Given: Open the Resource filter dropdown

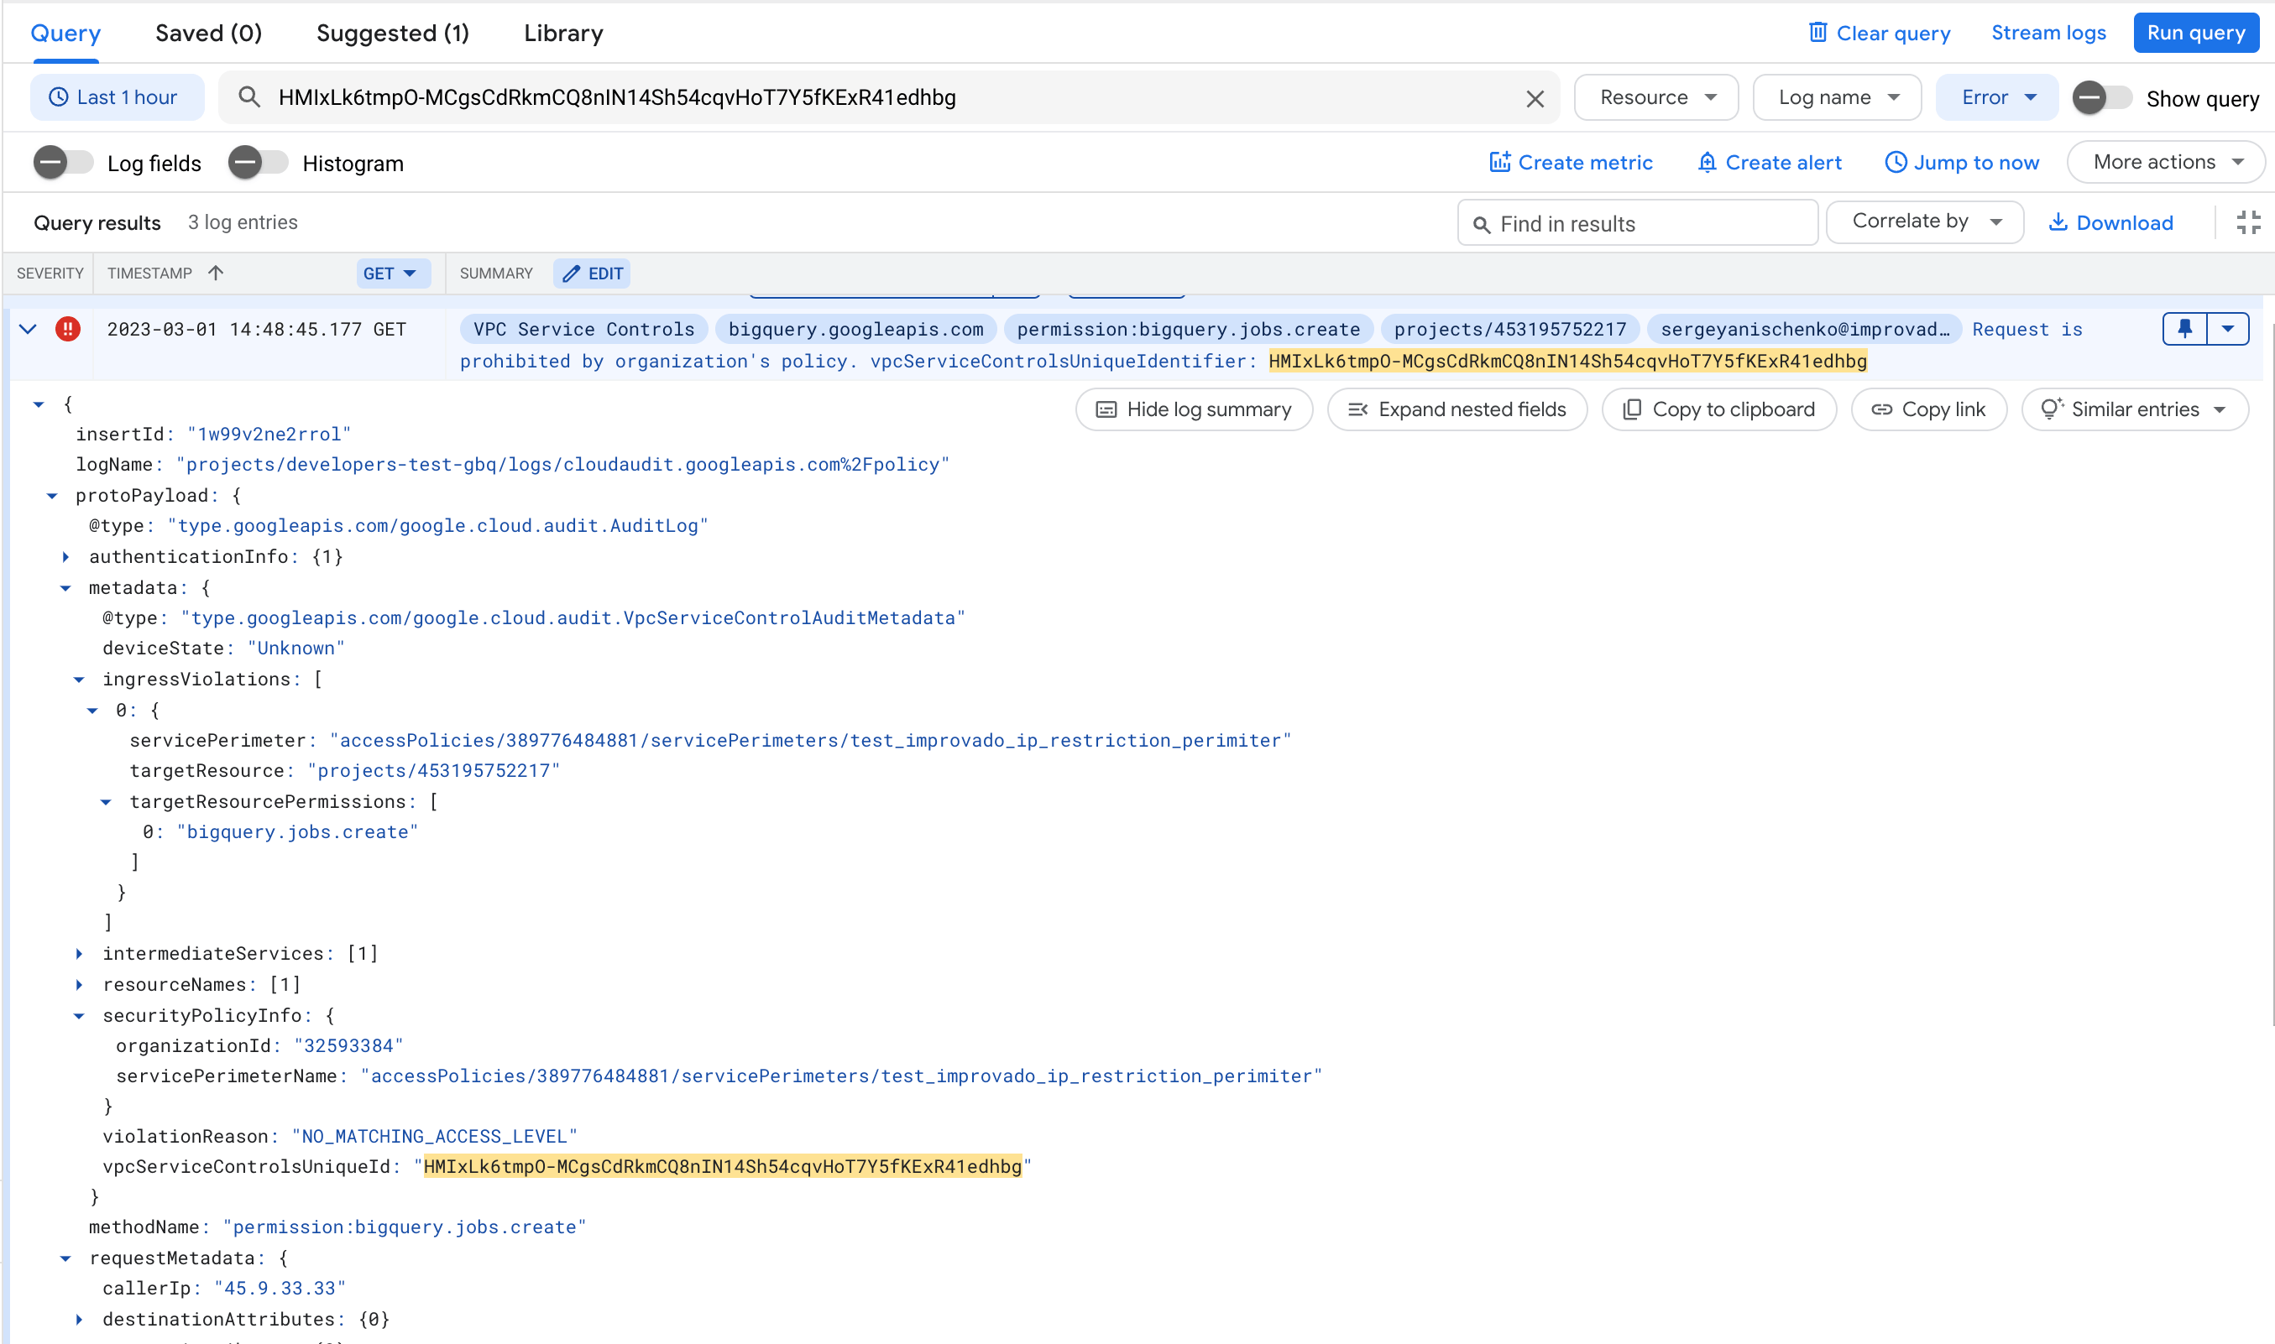Looking at the screenshot, I should [1655, 97].
